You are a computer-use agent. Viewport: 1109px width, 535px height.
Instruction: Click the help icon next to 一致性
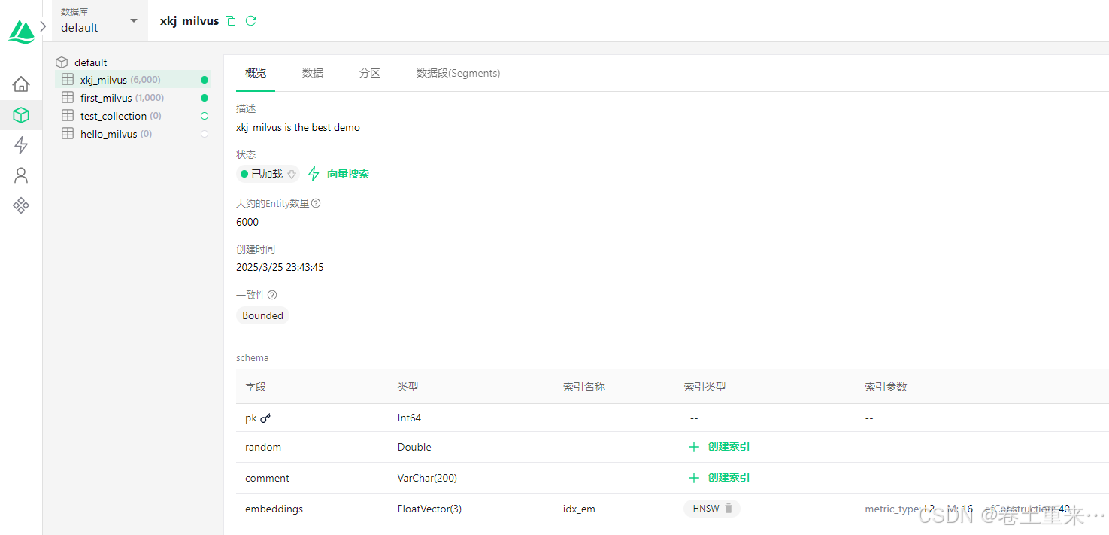pos(272,295)
